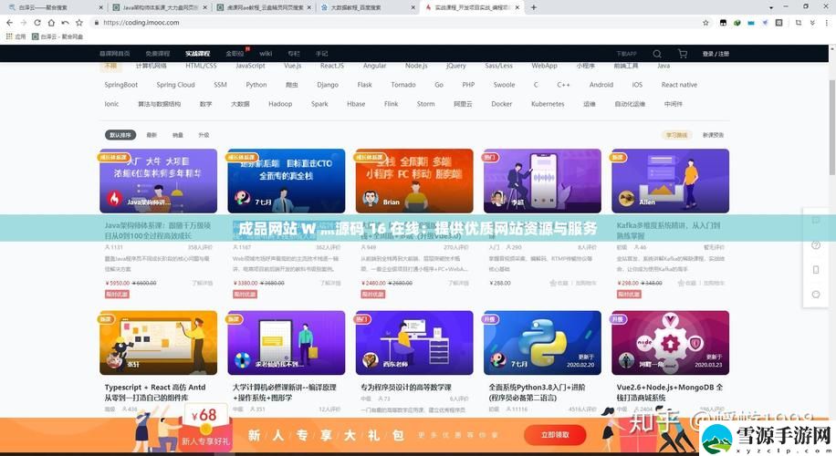Click the first extension icon after bookmark star
This screenshot has width=836, height=456.
[x=723, y=23]
